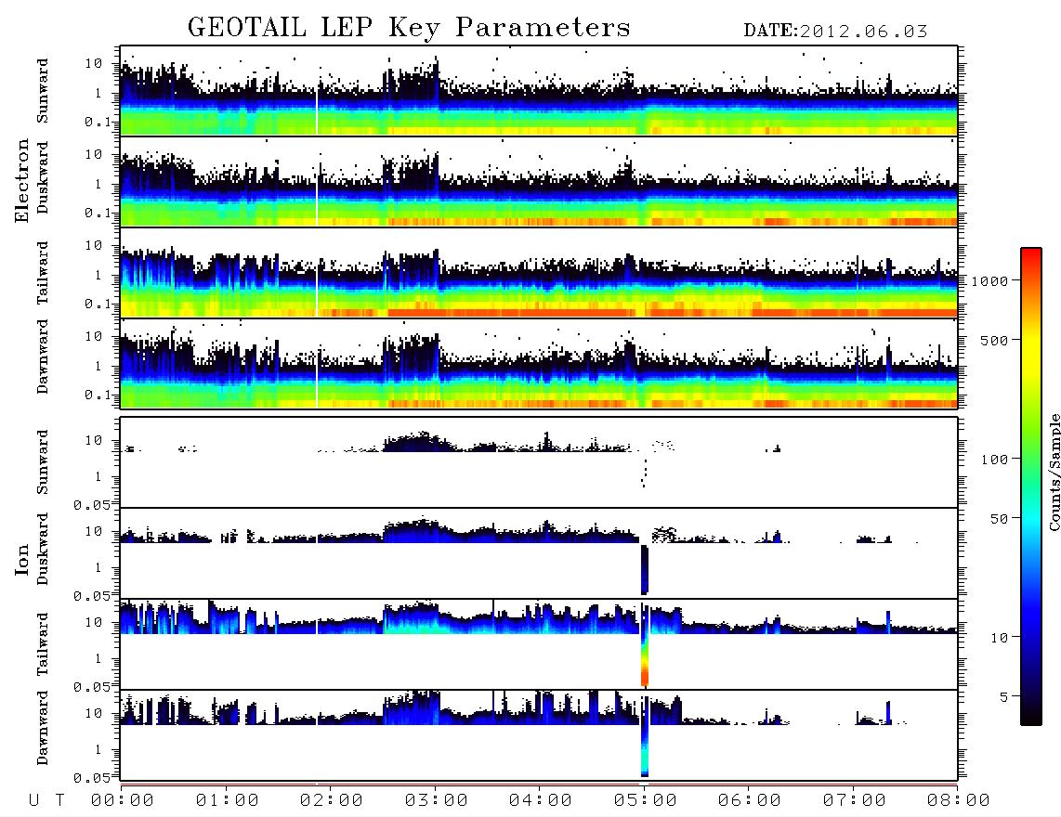Click the Ion Duskward spectrogram panel
Image resolution: width=1061 pixels, height=817 pixels.
[539, 553]
